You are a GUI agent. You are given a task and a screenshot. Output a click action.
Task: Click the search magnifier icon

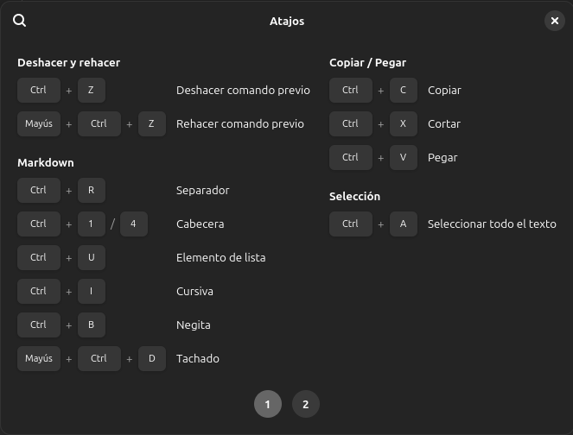click(20, 21)
